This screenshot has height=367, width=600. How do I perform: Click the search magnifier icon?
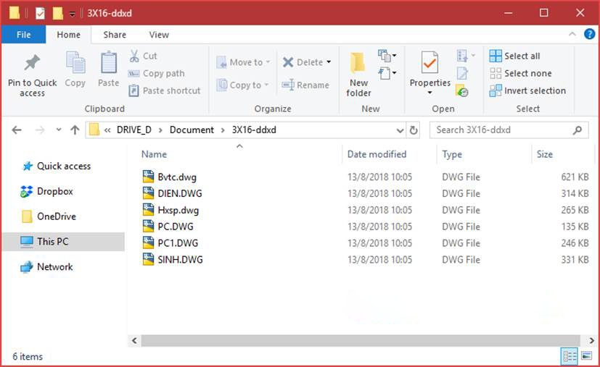[577, 130]
